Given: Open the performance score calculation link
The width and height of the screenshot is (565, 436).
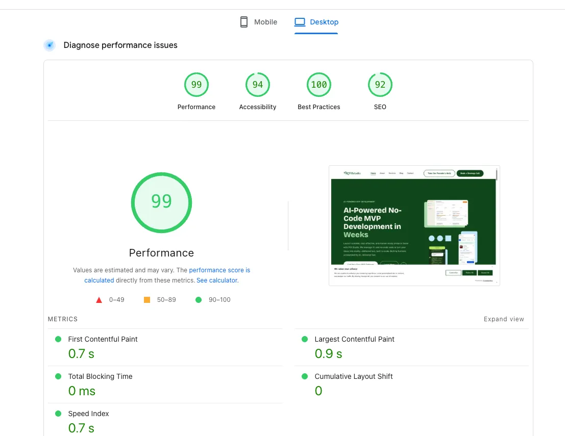Looking at the screenshot, I should click(x=219, y=270).
